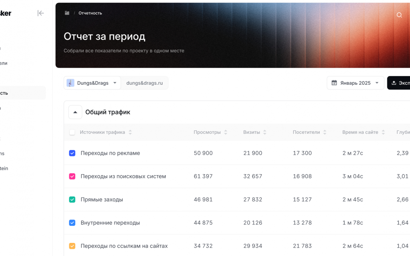Sort by the Время на сайте column arrows

click(x=383, y=132)
